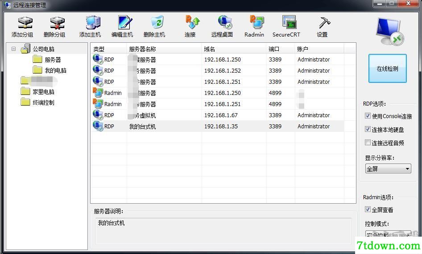422x254 pixels.
Task: Click the Radmin icon for 192.168.1.251
Action: click(x=98, y=103)
